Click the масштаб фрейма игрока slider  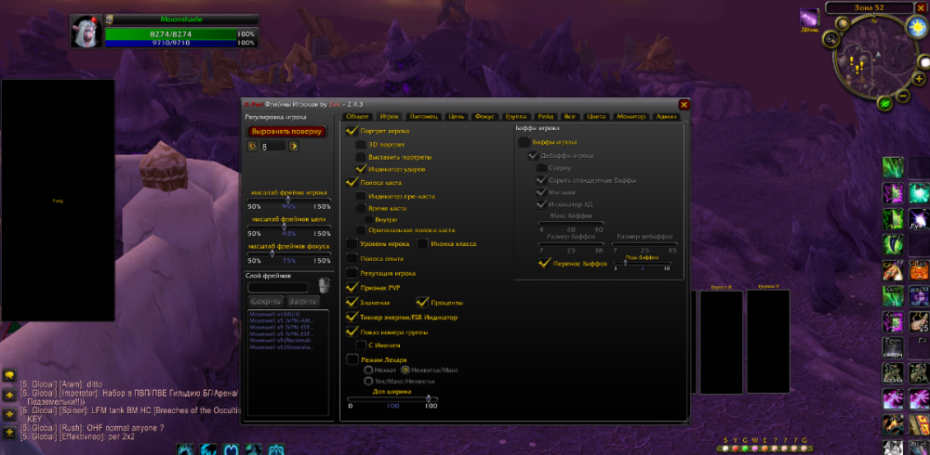click(x=289, y=200)
